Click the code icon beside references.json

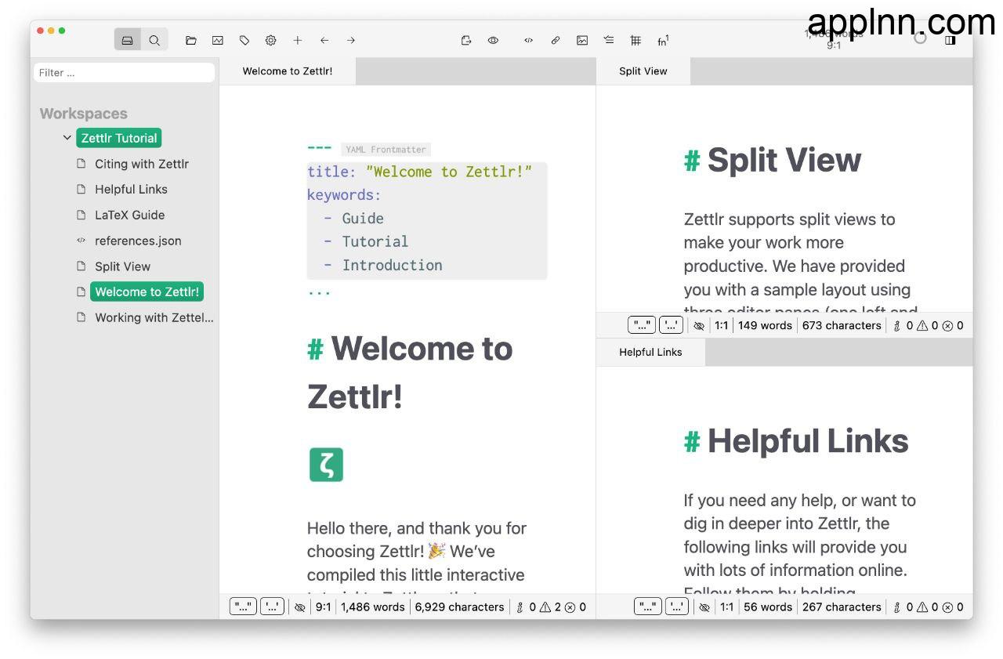pos(81,241)
